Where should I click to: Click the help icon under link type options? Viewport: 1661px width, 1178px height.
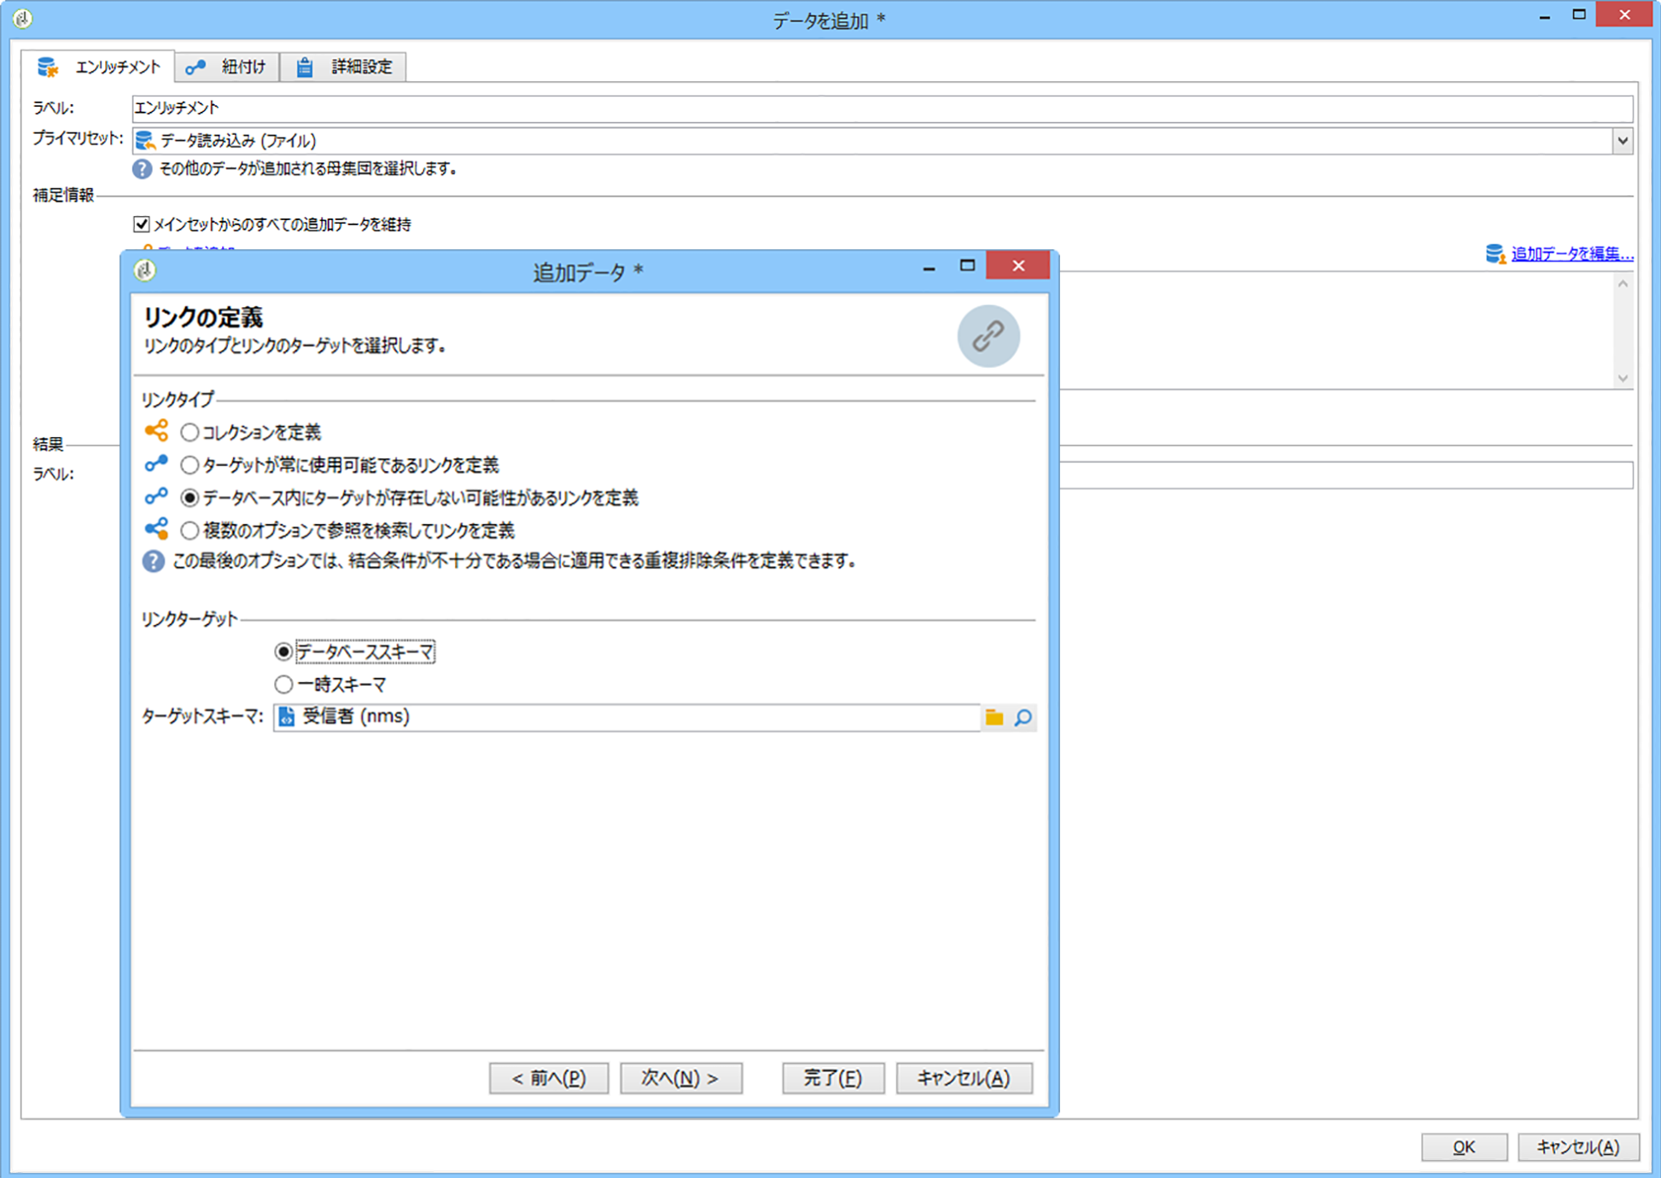coord(153,562)
